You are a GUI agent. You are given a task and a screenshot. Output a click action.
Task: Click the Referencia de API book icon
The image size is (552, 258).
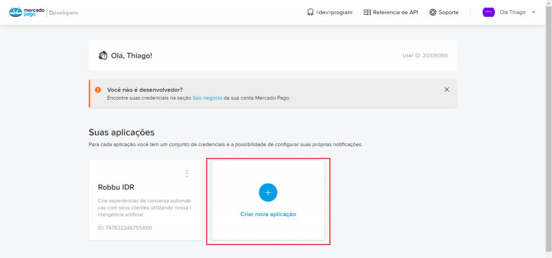(368, 12)
